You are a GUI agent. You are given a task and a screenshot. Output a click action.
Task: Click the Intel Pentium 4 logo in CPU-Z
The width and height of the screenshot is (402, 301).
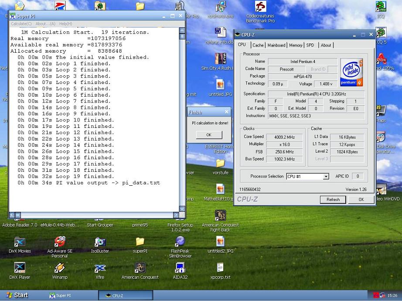[351, 72]
